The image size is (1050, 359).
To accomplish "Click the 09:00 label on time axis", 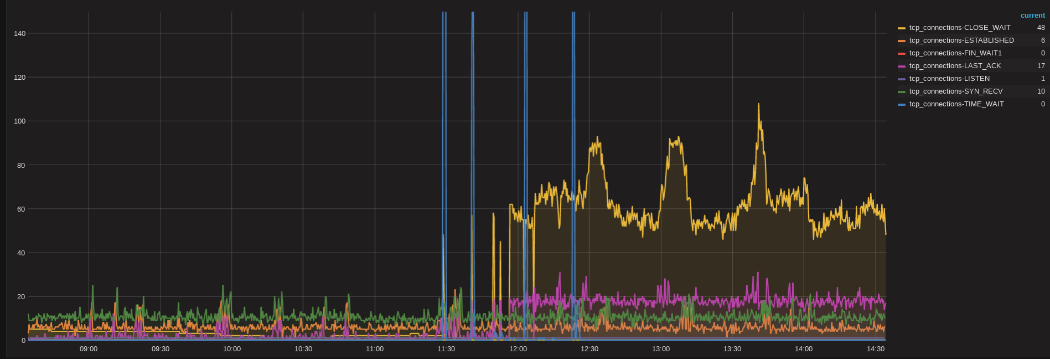I will pos(89,349).
